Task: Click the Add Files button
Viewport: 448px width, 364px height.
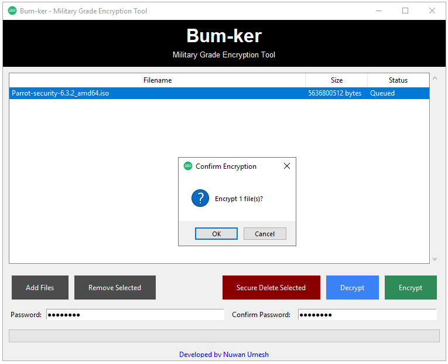Action: coord(40,287)
